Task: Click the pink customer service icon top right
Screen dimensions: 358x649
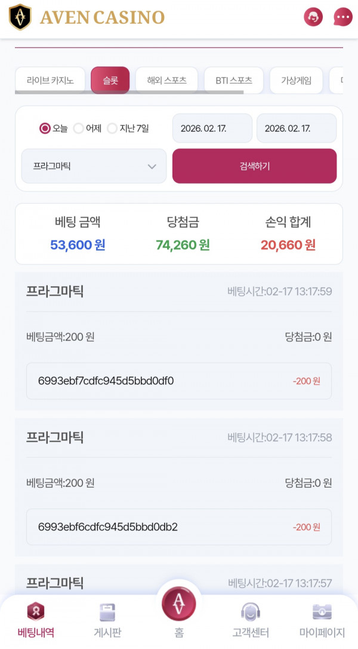Action: pyautogui.click(x=313, y=17)
